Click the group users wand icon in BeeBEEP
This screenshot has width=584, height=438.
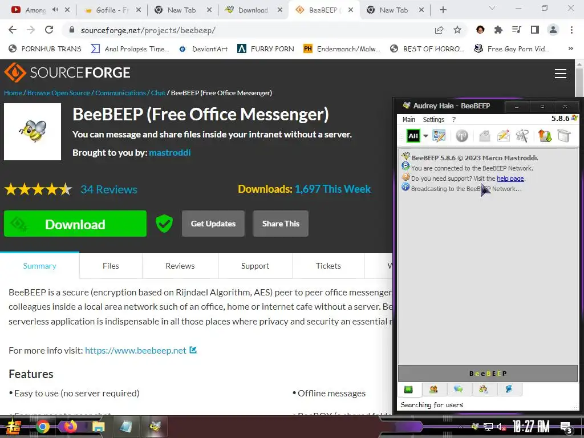pyautogui.click(x=522, y=136)
